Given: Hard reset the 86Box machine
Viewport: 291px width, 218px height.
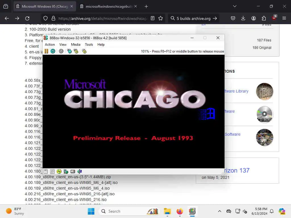Looking at the screenshot, I should click(x=53, y=51).
